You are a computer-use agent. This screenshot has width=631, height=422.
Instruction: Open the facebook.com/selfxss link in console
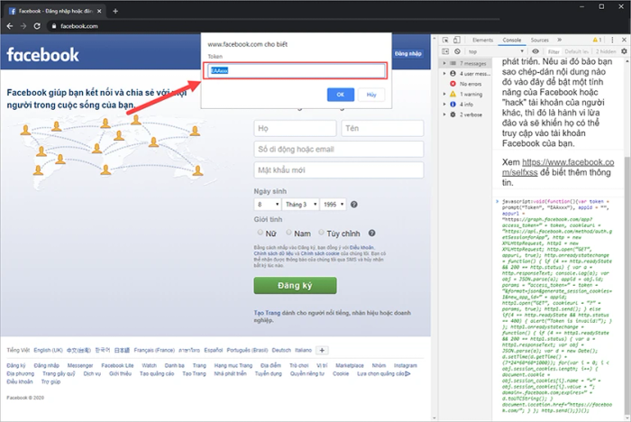click(x=558, y=167)
